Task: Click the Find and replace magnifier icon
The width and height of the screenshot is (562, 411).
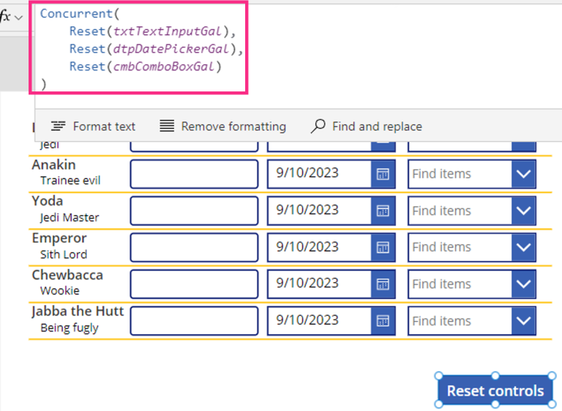Action: (318, 127)
